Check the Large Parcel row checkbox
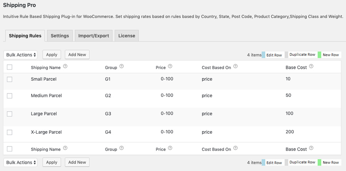The height and width of the screenshot is (171, 346). point(10,114)
